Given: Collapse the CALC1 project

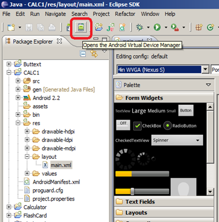Looking at the screenshot, I should [x=8, y=73].
